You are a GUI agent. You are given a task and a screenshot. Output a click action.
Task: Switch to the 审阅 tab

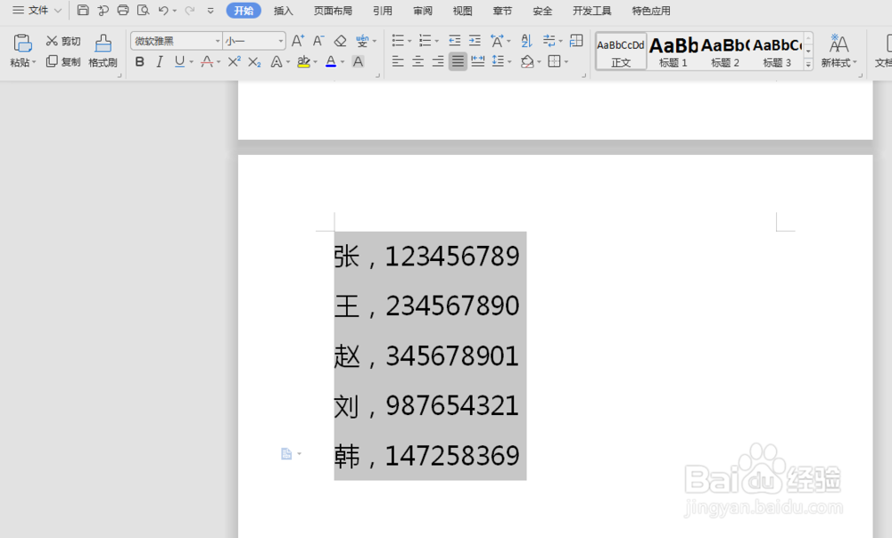tap(423, 11)
